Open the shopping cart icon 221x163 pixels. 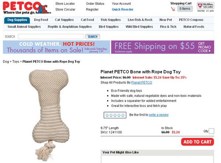(173, 9)
